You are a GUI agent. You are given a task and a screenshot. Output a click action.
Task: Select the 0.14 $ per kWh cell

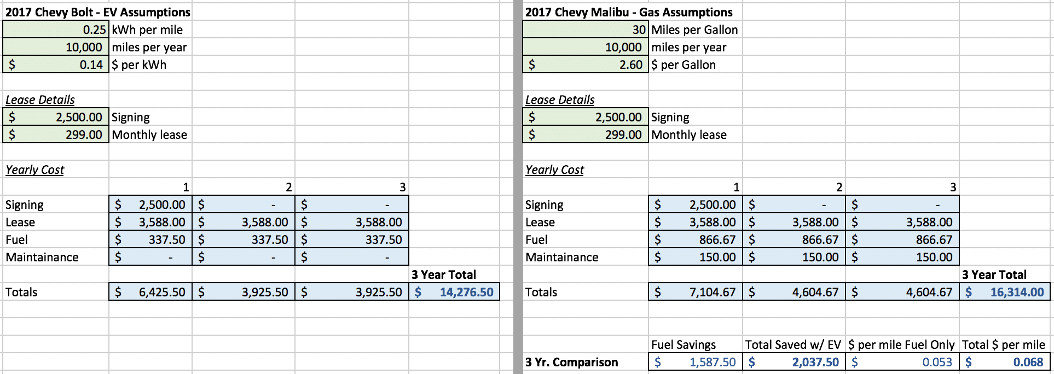click(x=56, y=65)
